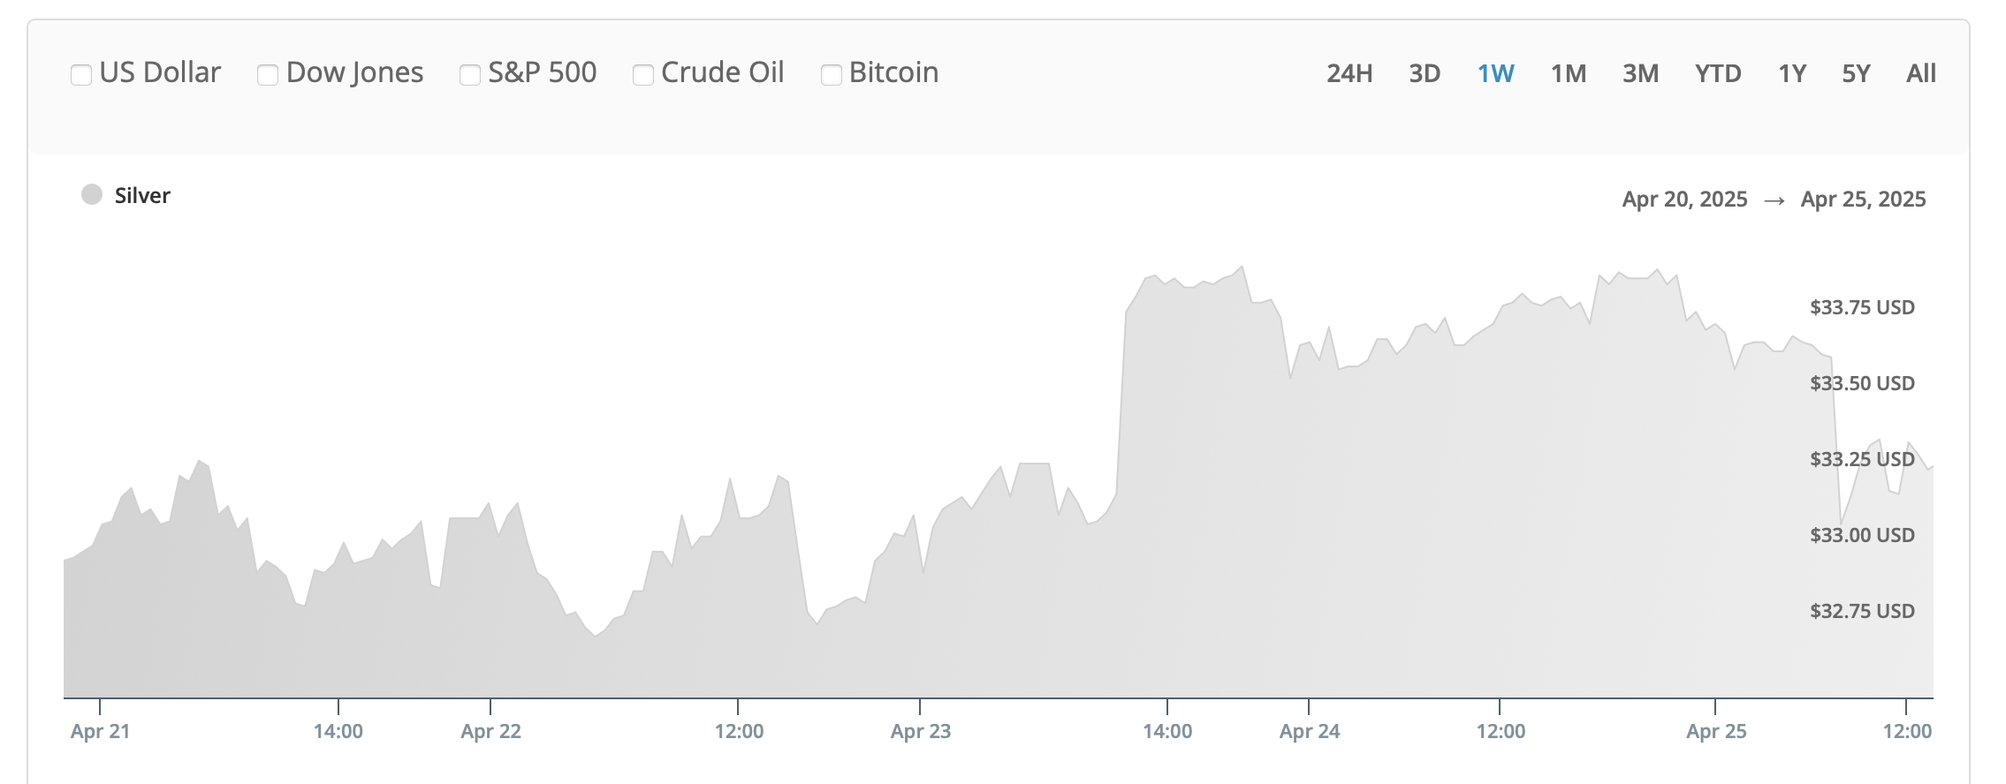Image resolution: width=2006 pixels, height=784 pixels.
Task: Check the Dow Jones checkbox
Action: point(268,75)
